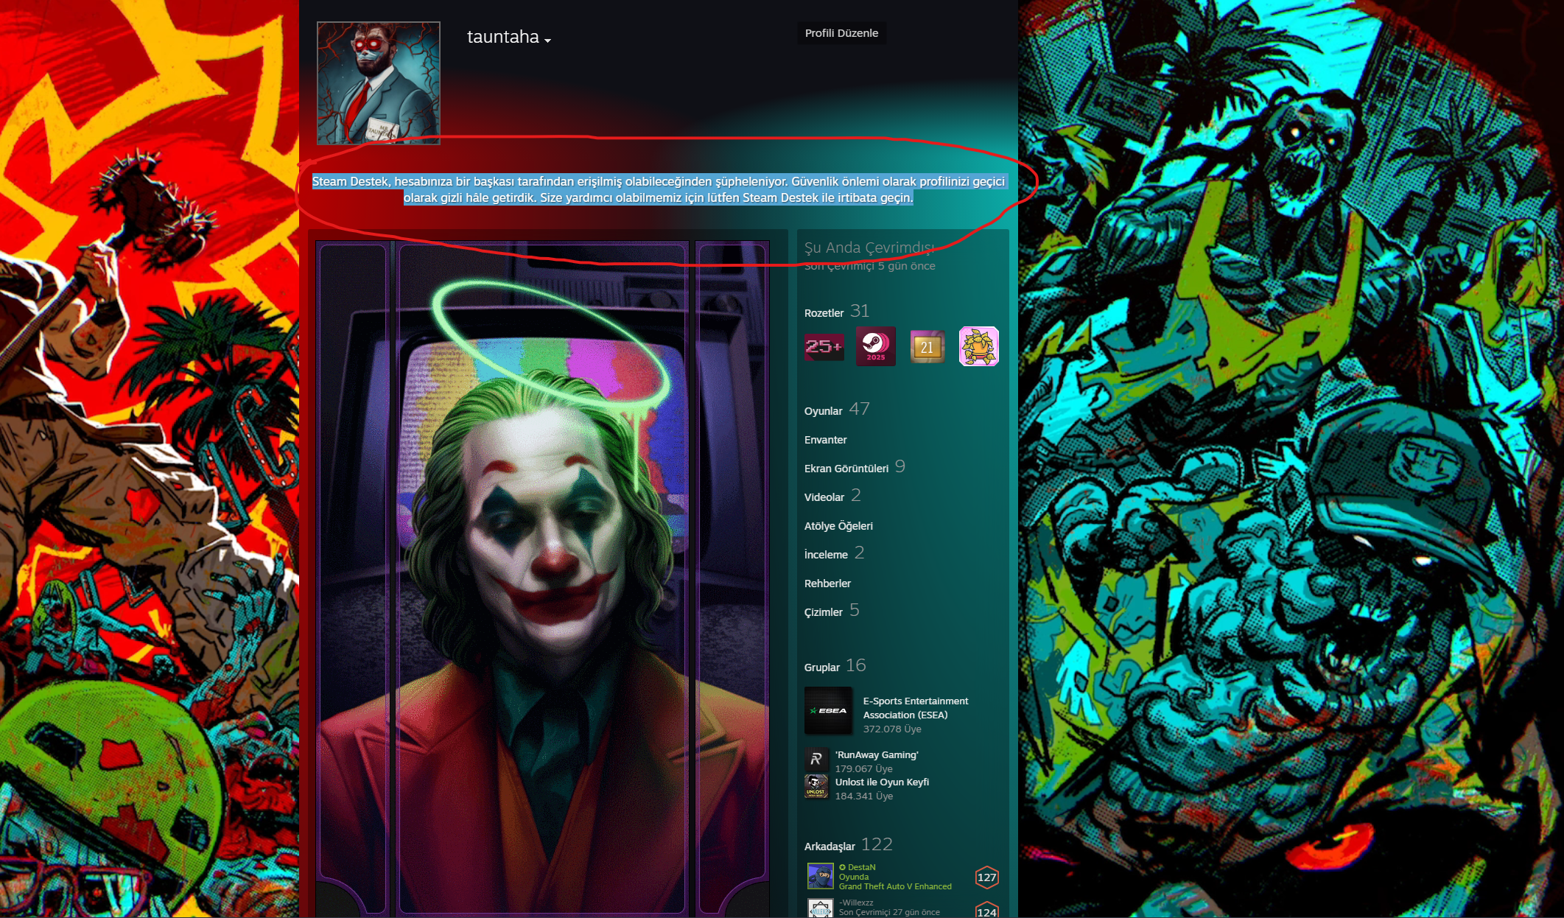Open the pink sticker badge icon
The image size is (1564, 918).
point(978,346)
